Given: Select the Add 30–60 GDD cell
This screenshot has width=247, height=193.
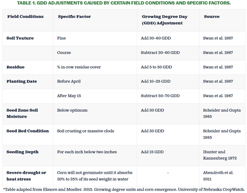Looking at the screenshot, I should click(x=156, y=38).
